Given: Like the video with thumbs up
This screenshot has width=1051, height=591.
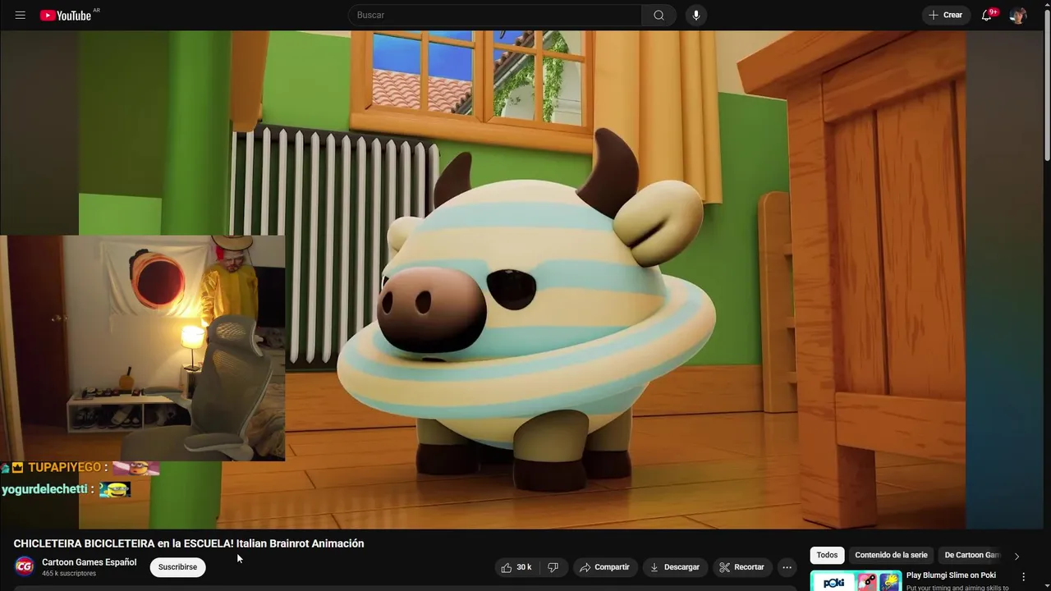Looking at the screenshot, I should [516, 567].
